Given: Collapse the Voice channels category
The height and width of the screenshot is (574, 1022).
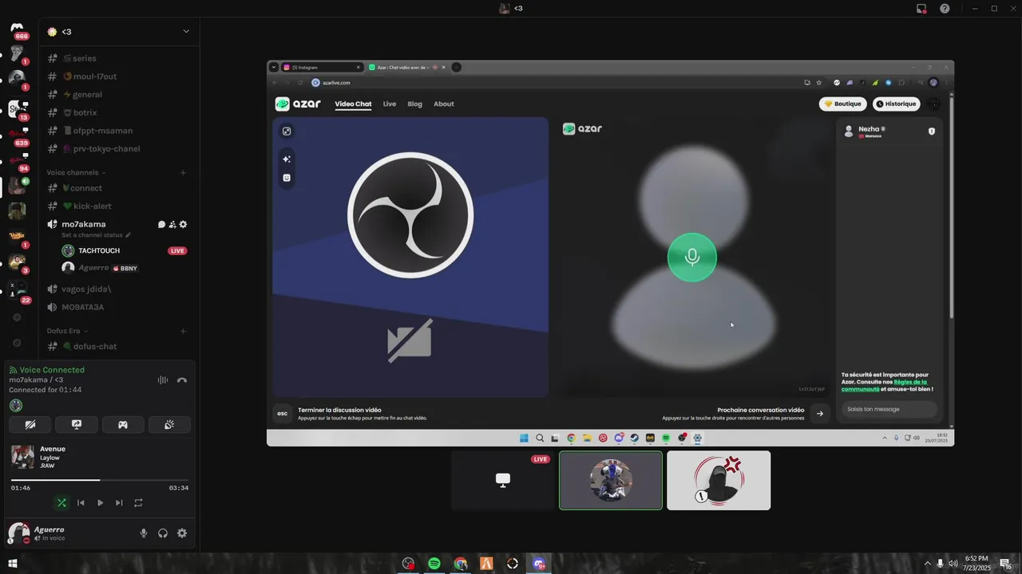Looking at the screenshot, I should click(x=76, y=172).
